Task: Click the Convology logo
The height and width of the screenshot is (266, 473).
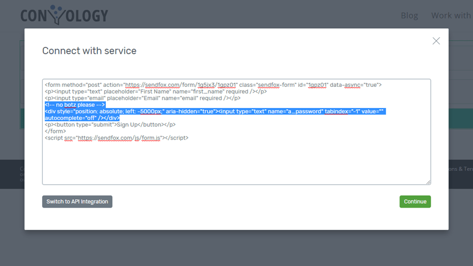Action: (x=64, y=15)
